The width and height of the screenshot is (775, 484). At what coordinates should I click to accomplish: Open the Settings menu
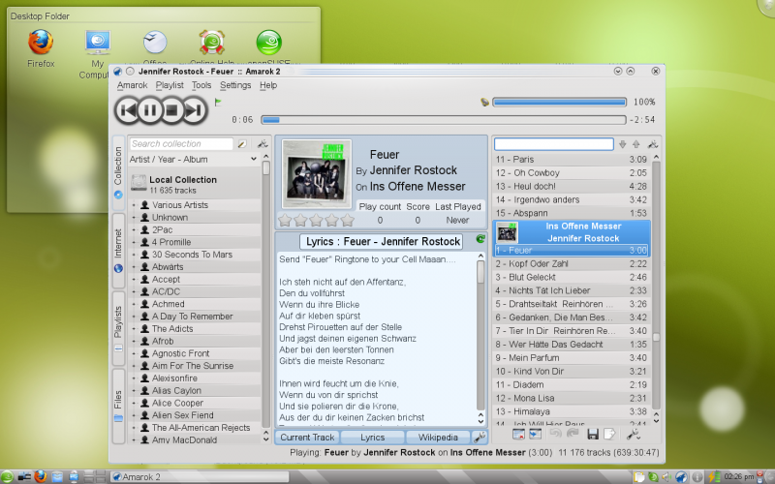click(x=235, y=85)
